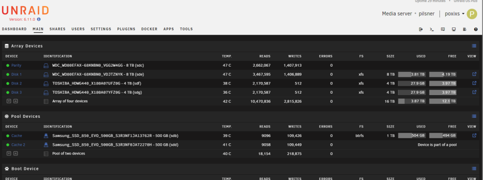Open the poxixs user dropdown
The image size is (483, 180).
455,14
